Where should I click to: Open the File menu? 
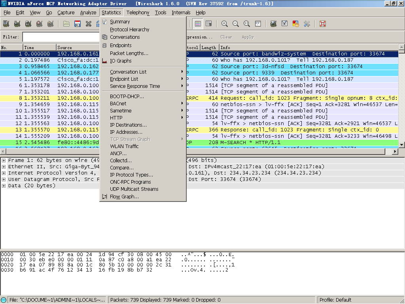point(7,12)
